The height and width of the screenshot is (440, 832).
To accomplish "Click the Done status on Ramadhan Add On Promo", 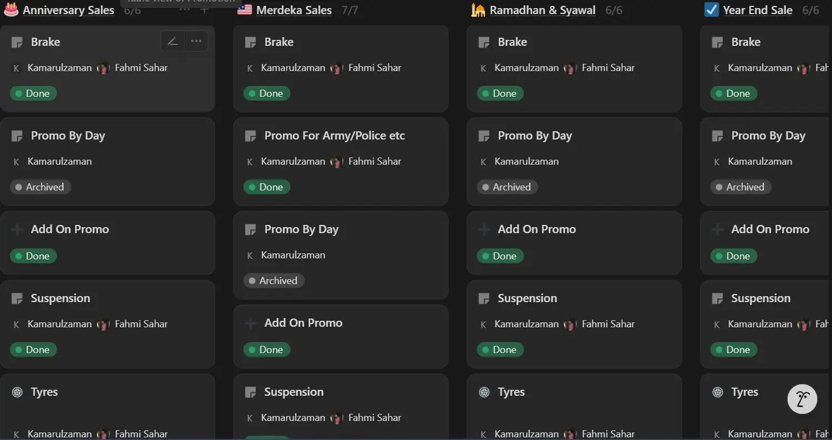I will 500,256.
